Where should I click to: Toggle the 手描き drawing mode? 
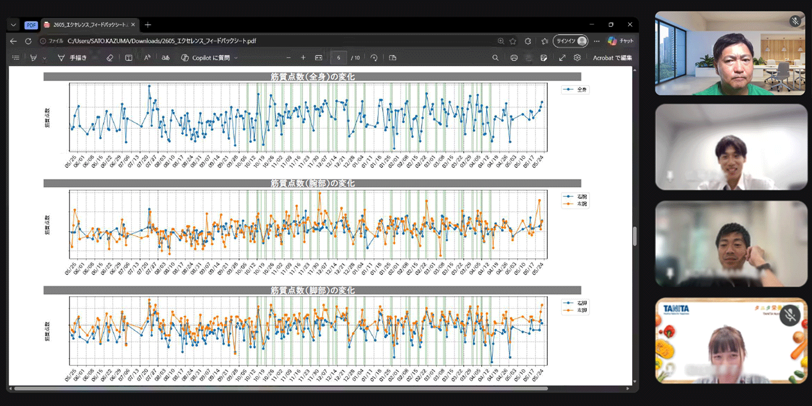point(72,57)
